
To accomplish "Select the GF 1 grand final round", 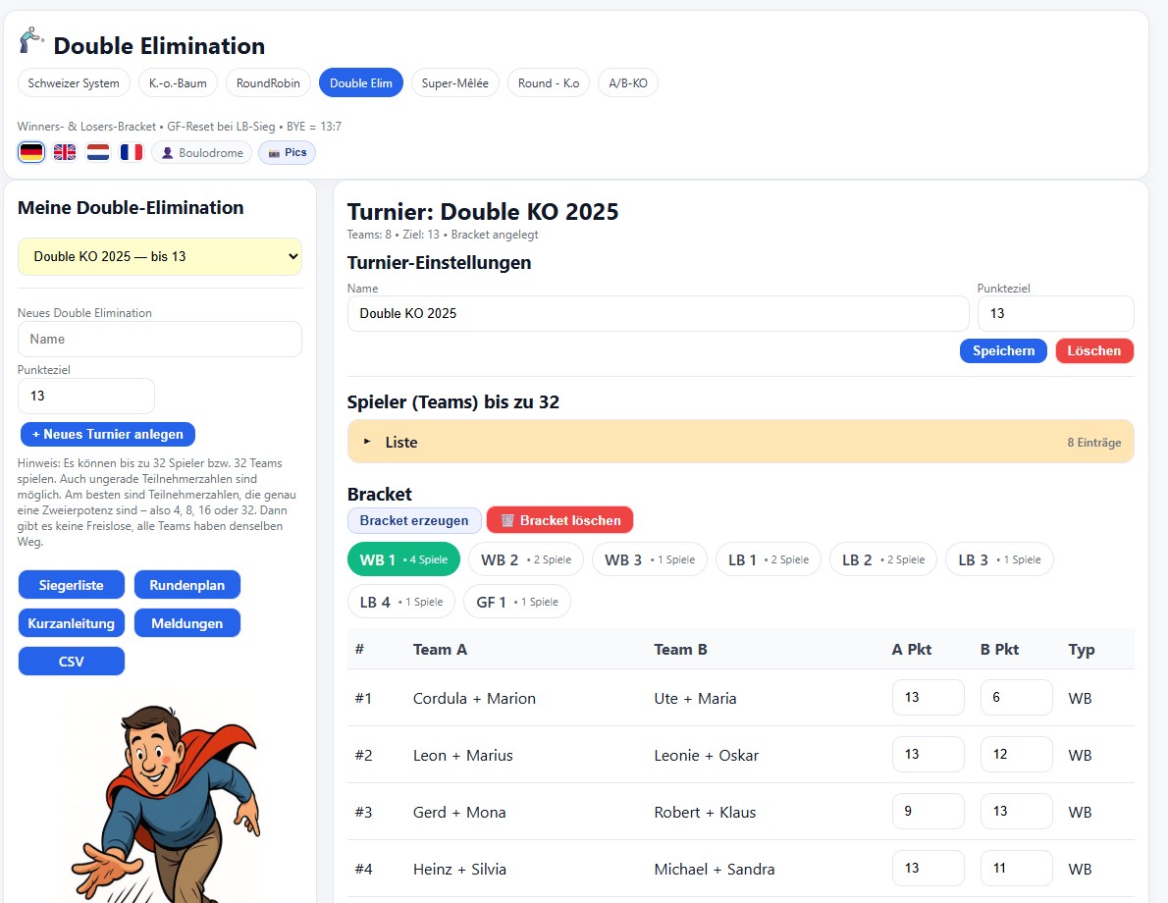I will 516,602.
